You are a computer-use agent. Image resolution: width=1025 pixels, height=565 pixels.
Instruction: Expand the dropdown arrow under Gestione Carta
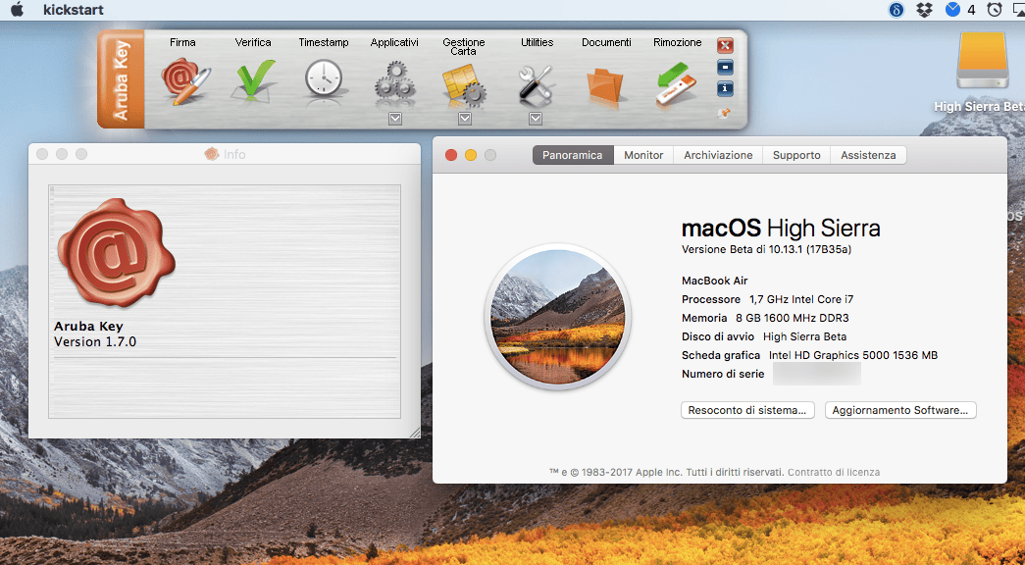[x=465, y=119]
